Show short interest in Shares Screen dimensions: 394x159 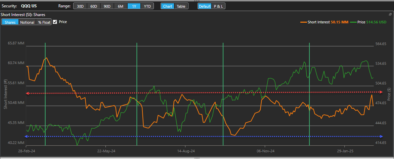10,22
